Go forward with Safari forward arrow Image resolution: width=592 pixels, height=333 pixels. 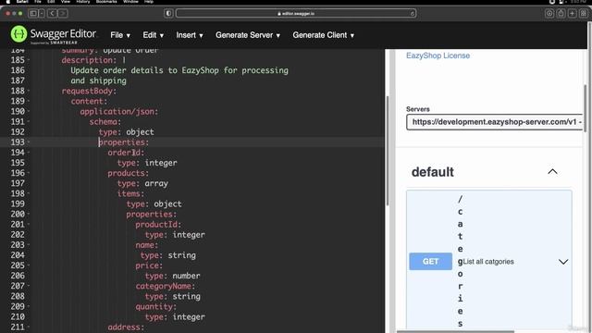[x=63, y=14]
